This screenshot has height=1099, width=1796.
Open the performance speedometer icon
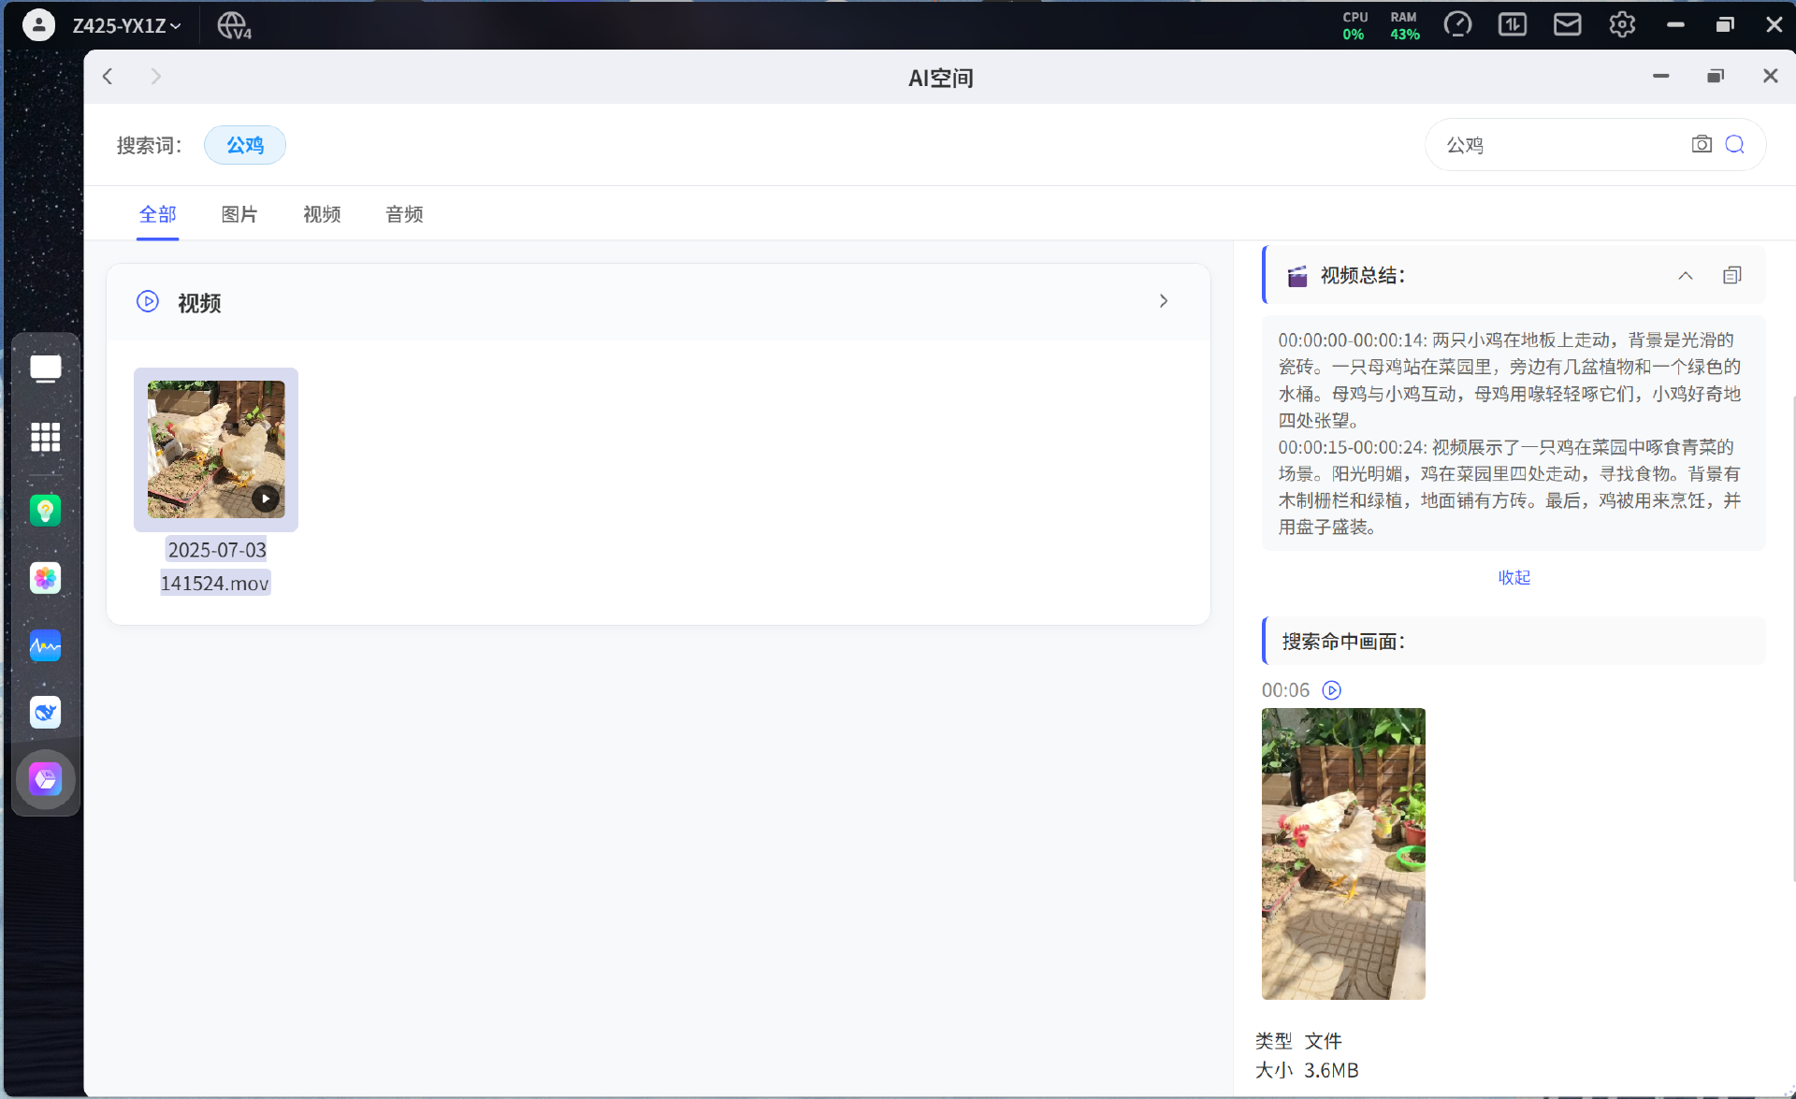pyautogui.click(x=1457, y=25)
